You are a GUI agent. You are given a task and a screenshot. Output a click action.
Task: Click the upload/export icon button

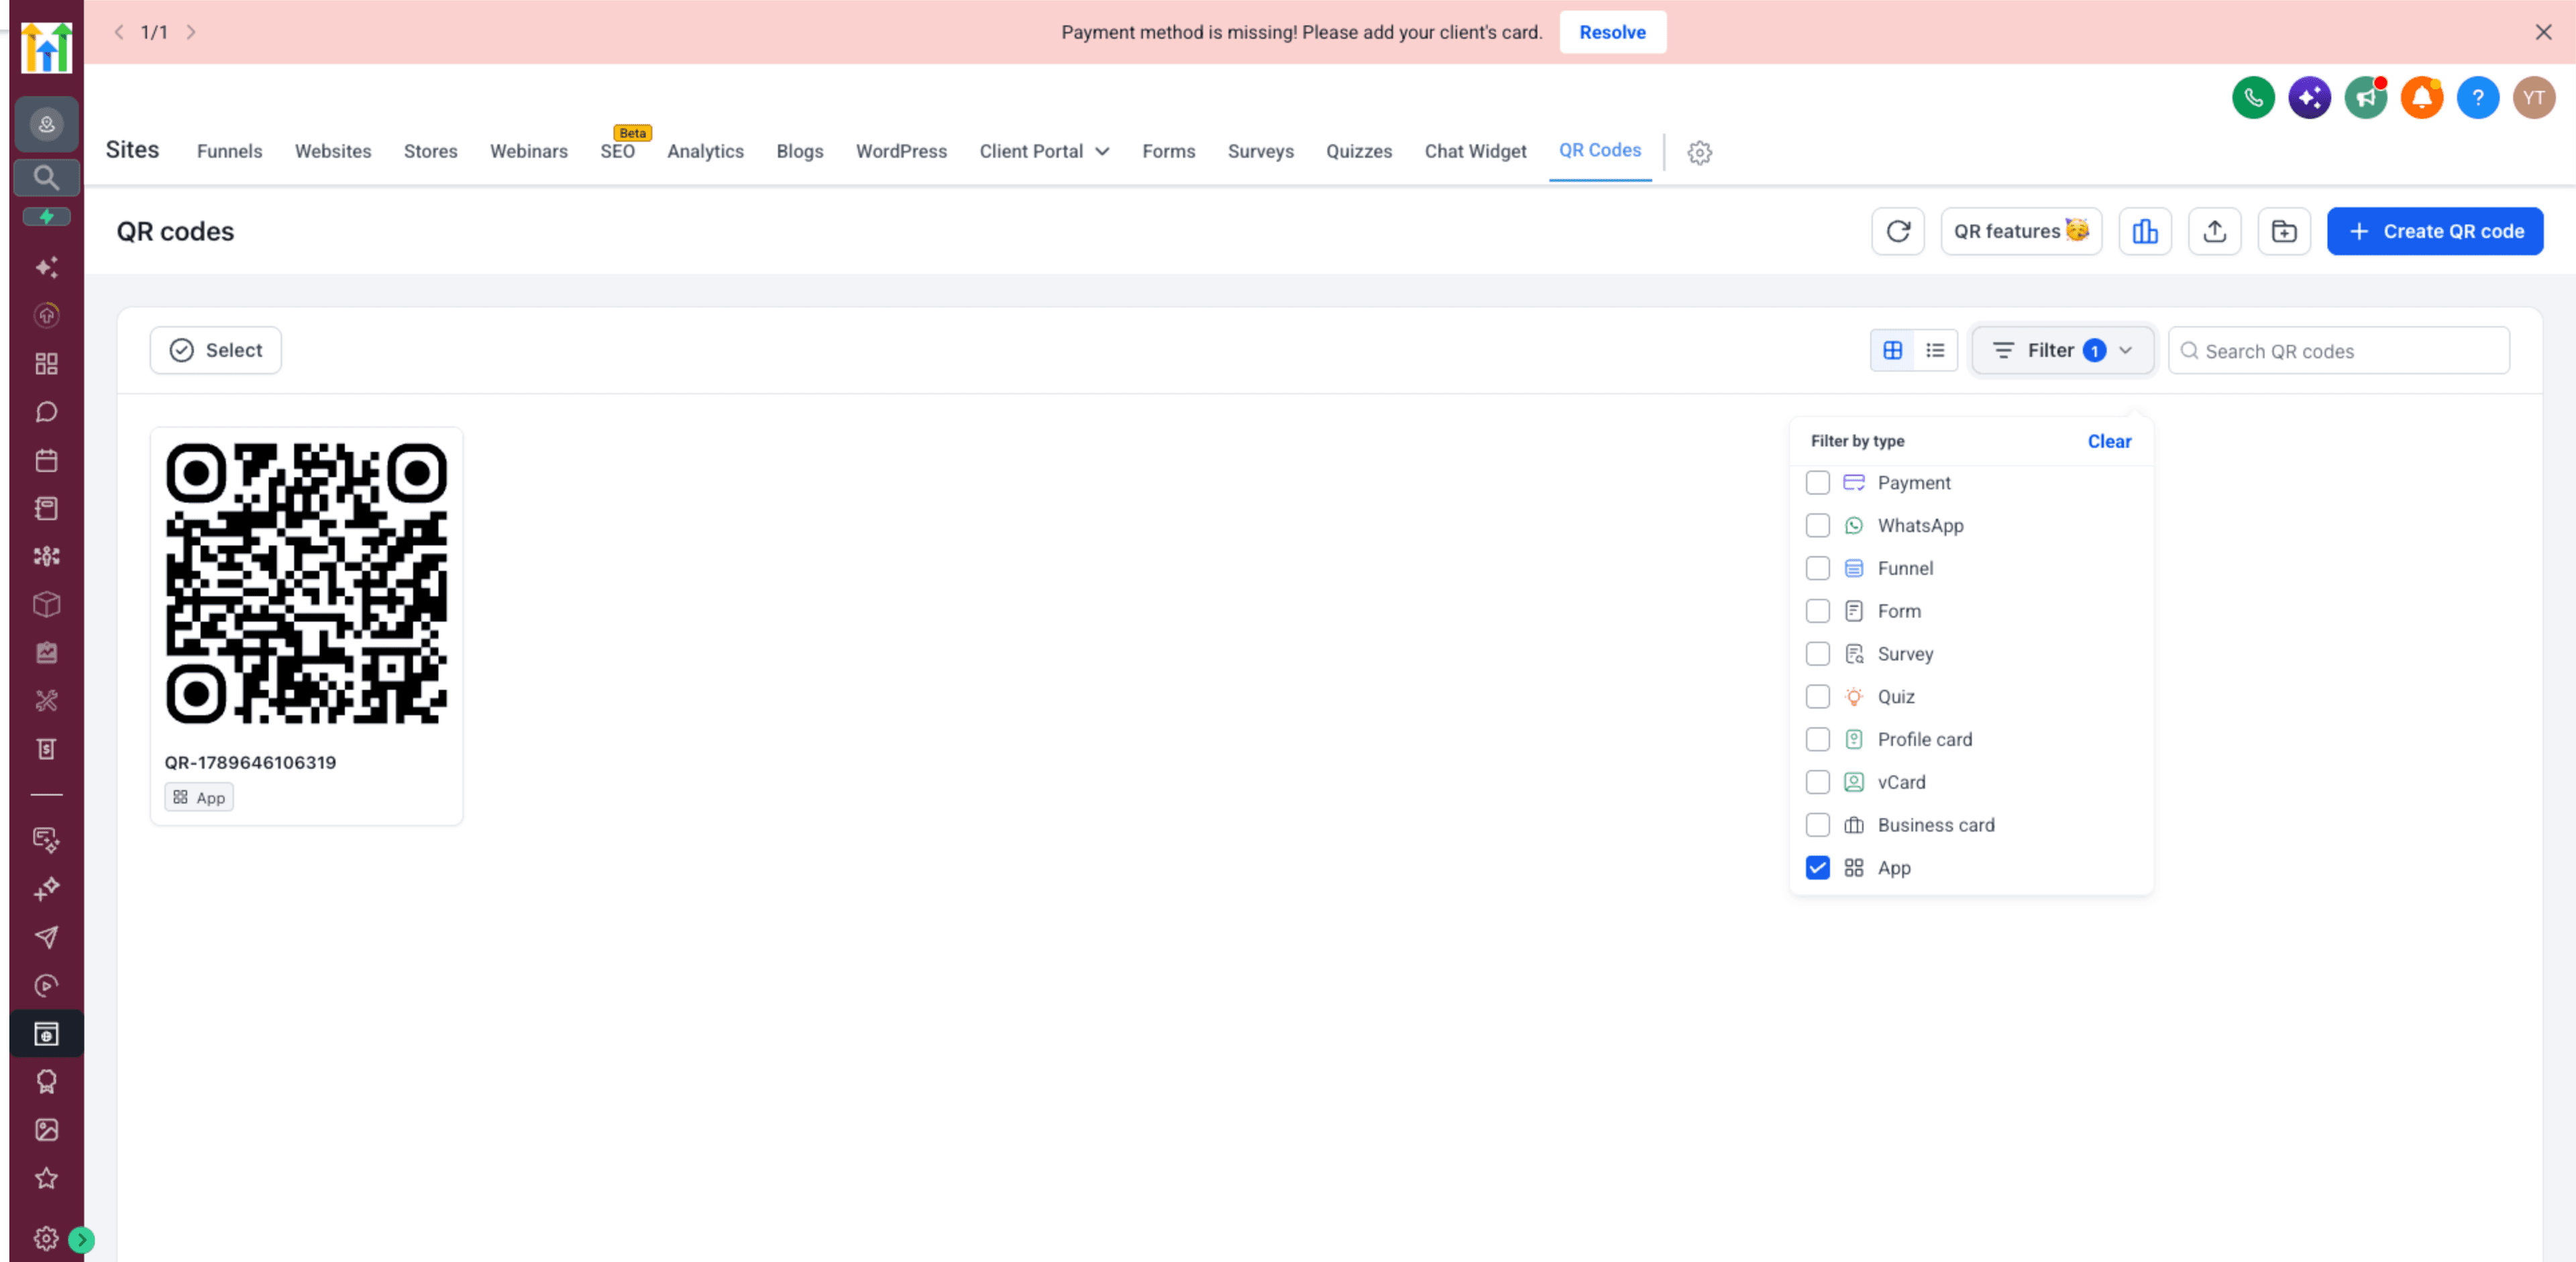(2214, 231)
